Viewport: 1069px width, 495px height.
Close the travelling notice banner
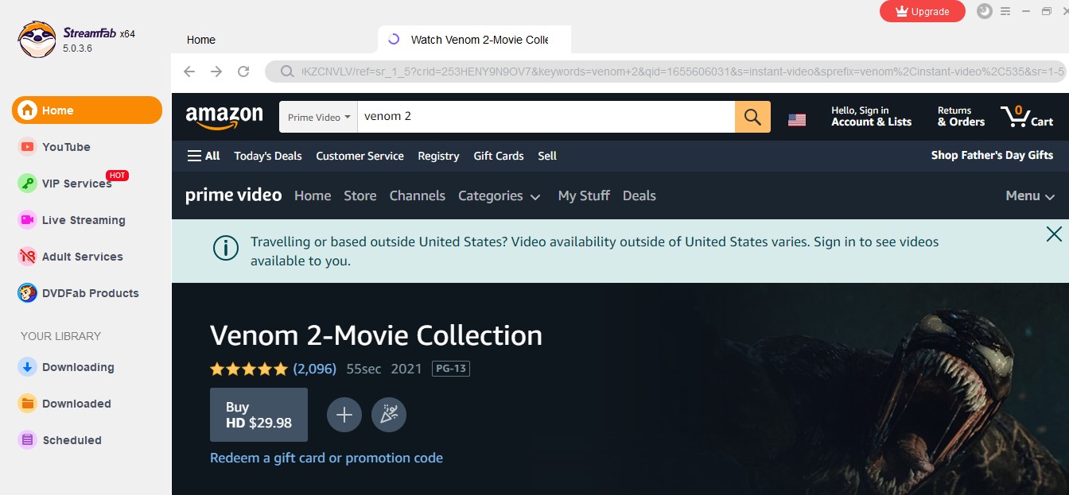1054,234
